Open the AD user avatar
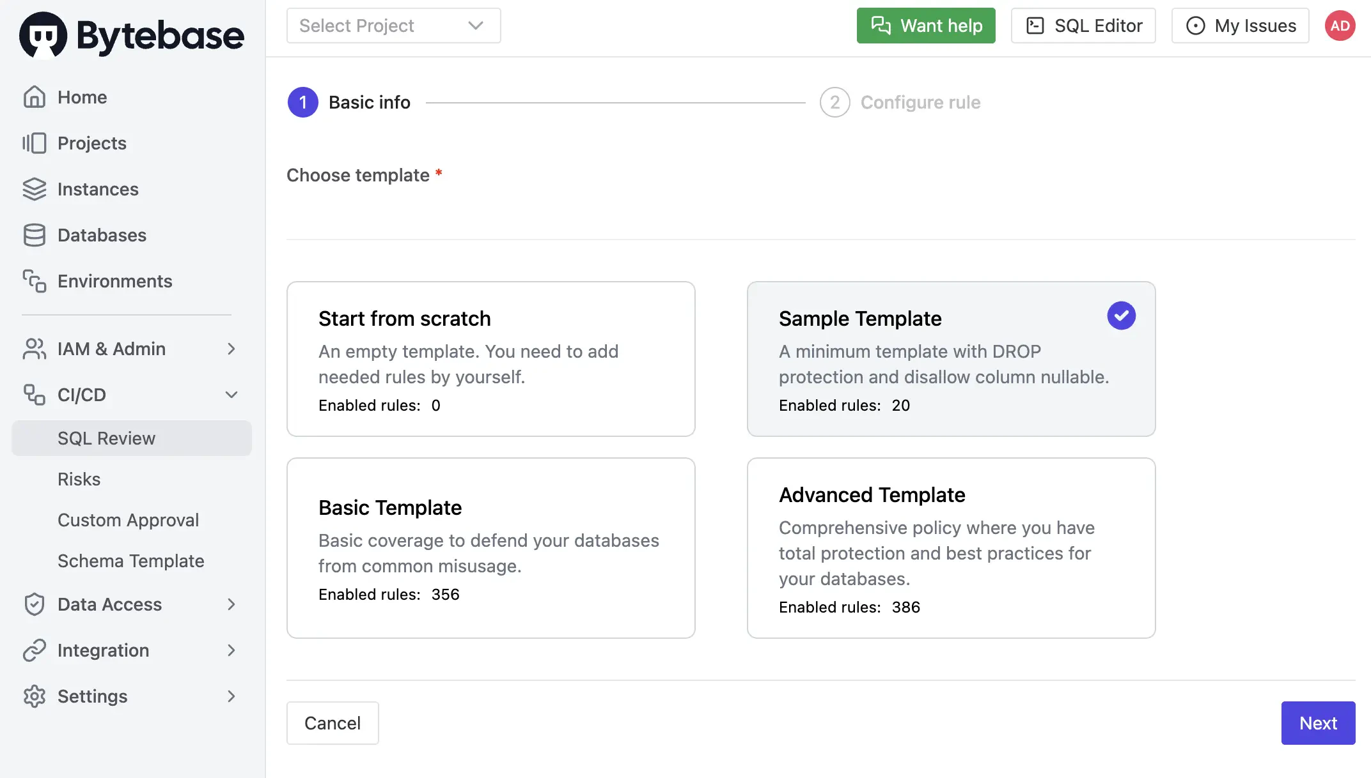The width and height of the screenshot is (1371, 778). click(x=1340, y=26)
